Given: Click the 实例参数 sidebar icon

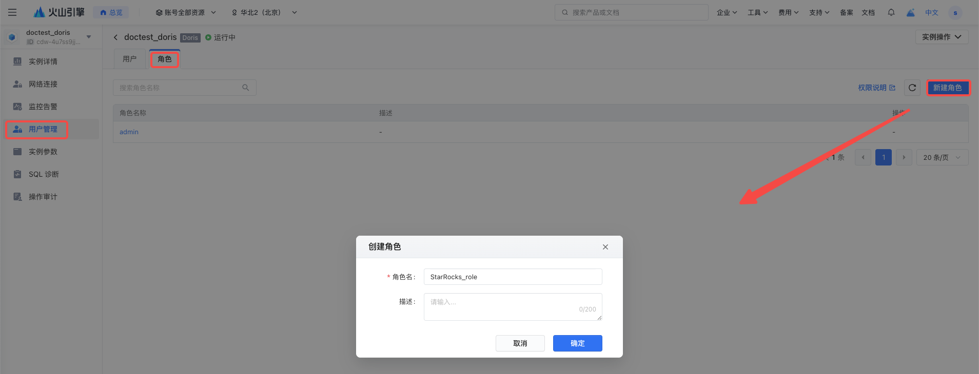Looking at the screenshot, I should [x=17, y=152].
